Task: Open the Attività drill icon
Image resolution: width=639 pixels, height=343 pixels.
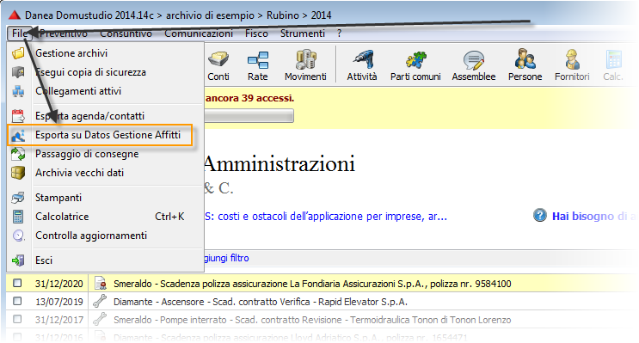Action: [362, 60]
